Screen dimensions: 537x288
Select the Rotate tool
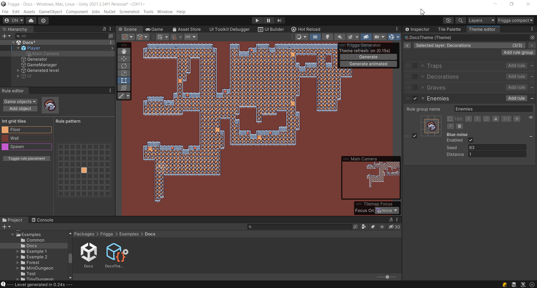(x=124, y=66)
